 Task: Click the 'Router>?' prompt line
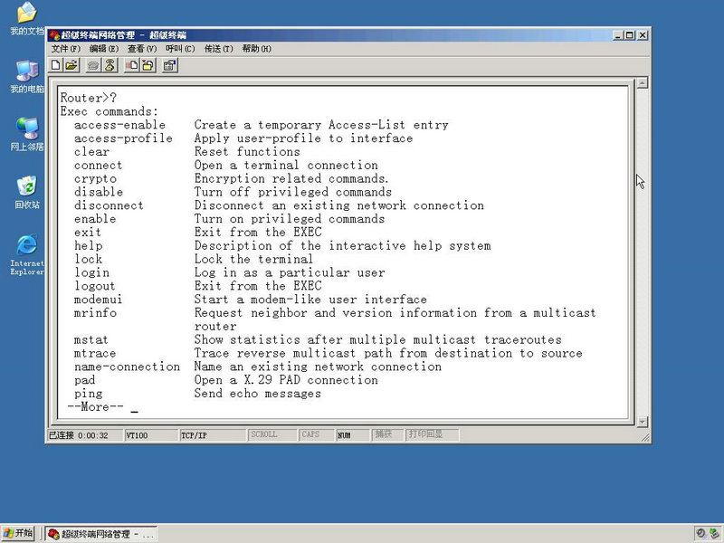(x=89, y=98)
